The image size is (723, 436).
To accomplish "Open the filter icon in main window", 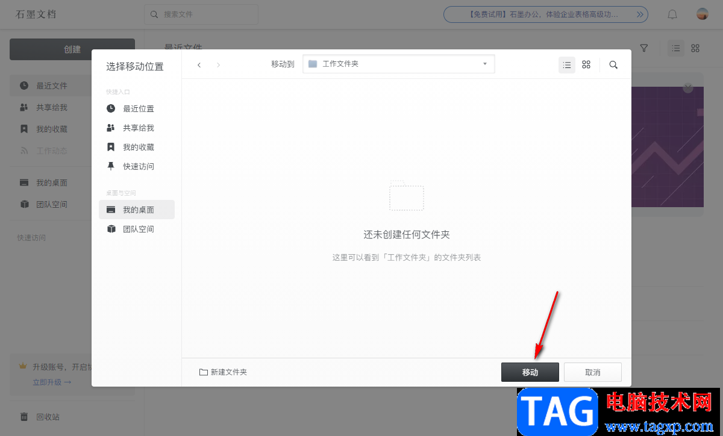I will pyautogui.click(x=644, y=48).
